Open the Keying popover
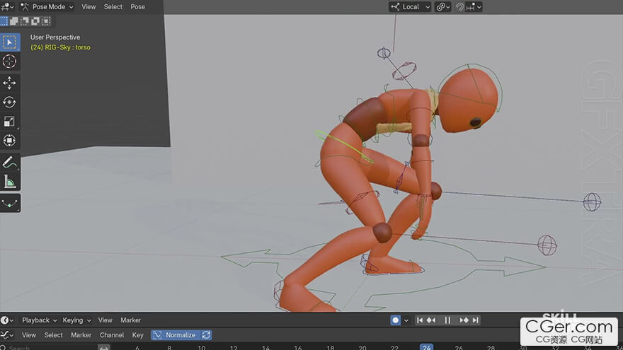623x350 pixels. (x=76, y=320)
